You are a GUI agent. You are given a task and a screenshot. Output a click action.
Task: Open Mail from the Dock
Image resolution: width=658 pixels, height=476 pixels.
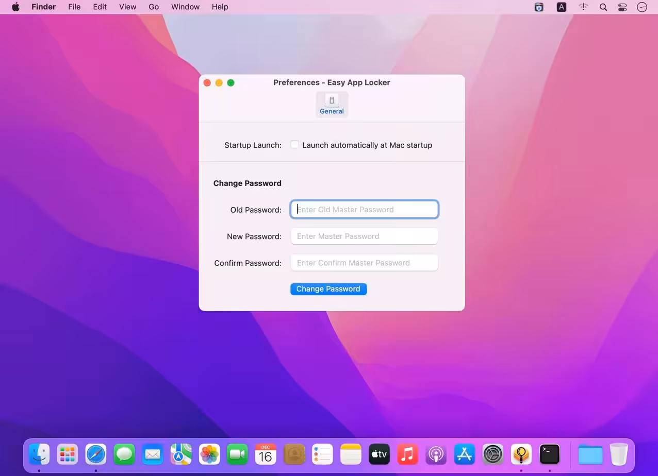(153, 454)
